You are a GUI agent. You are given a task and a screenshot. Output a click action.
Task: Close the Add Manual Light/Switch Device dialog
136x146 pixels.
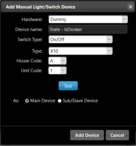point(131,7)
